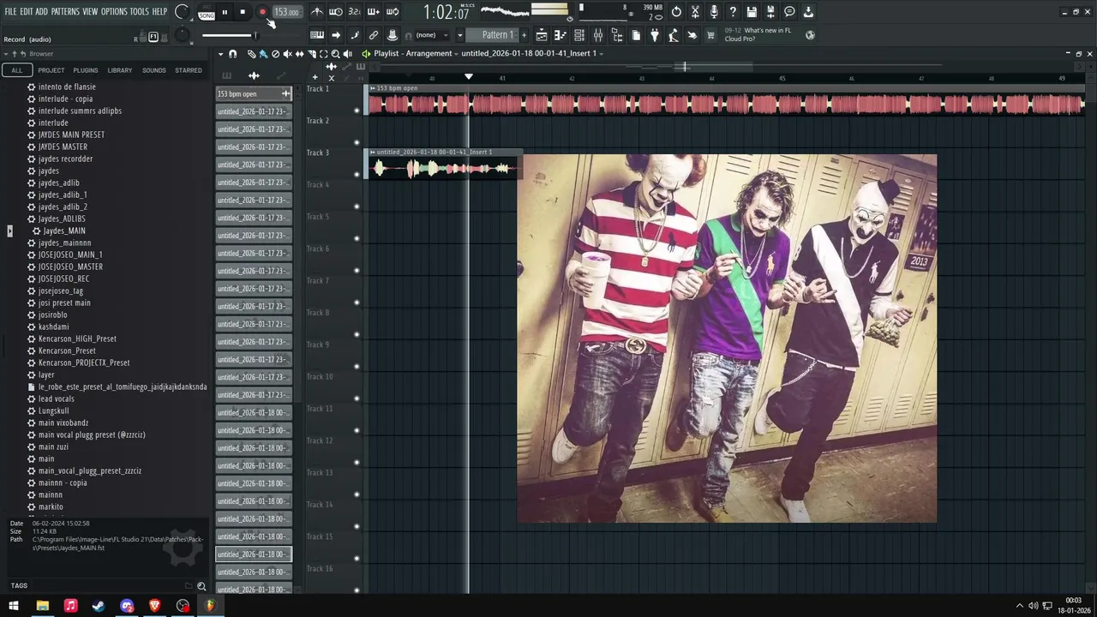Mute Track 8 with its dot

click(x=357, y=334)
